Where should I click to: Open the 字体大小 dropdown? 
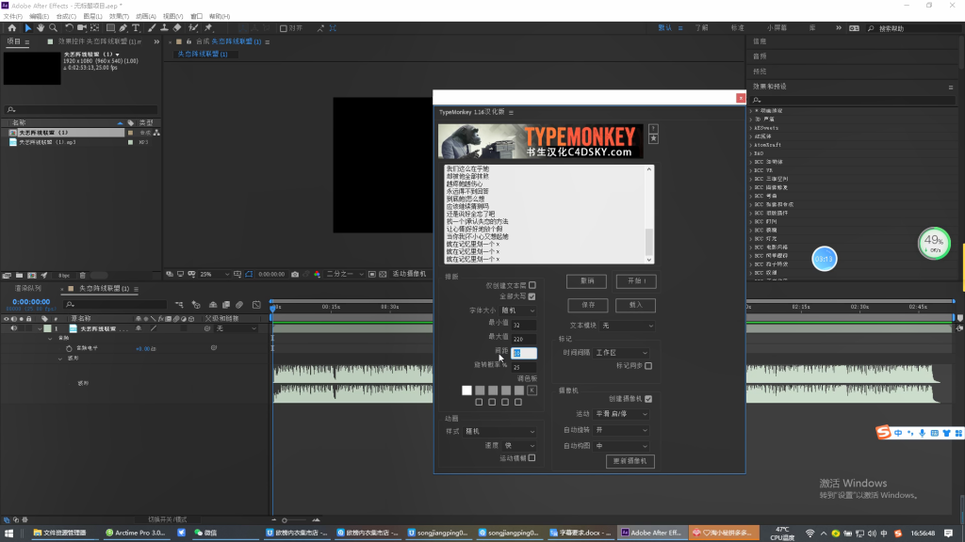pos(518,311)
